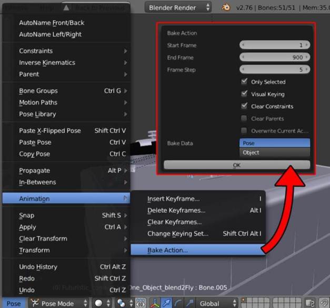Click the second layer grid block
330x308 pixels.
point(287,303)
